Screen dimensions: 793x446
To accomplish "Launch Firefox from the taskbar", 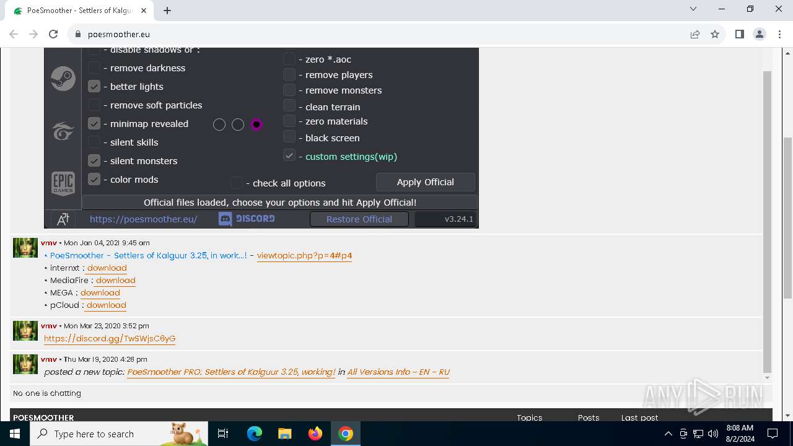I will tap(315, 434).
